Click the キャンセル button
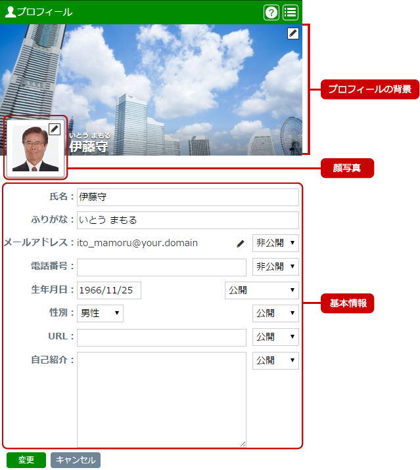The image size is (420, 470). (76, 459)
